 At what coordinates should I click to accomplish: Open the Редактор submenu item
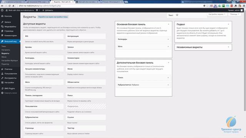(x=5, y=64)
